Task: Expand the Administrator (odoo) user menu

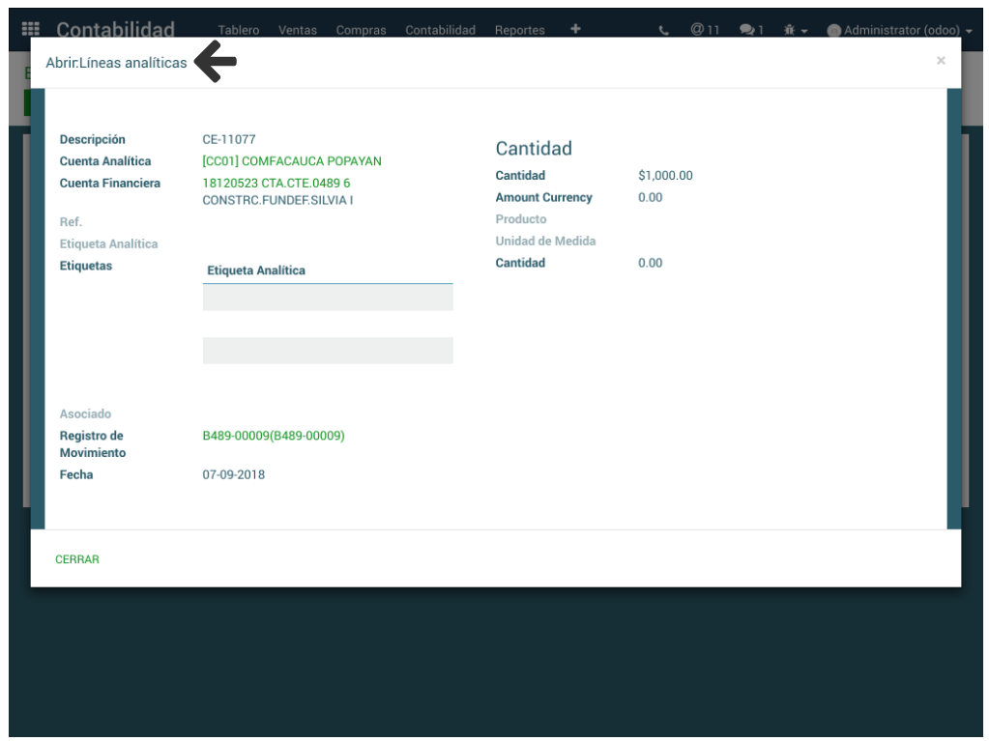Action: (x=899, y=30)
